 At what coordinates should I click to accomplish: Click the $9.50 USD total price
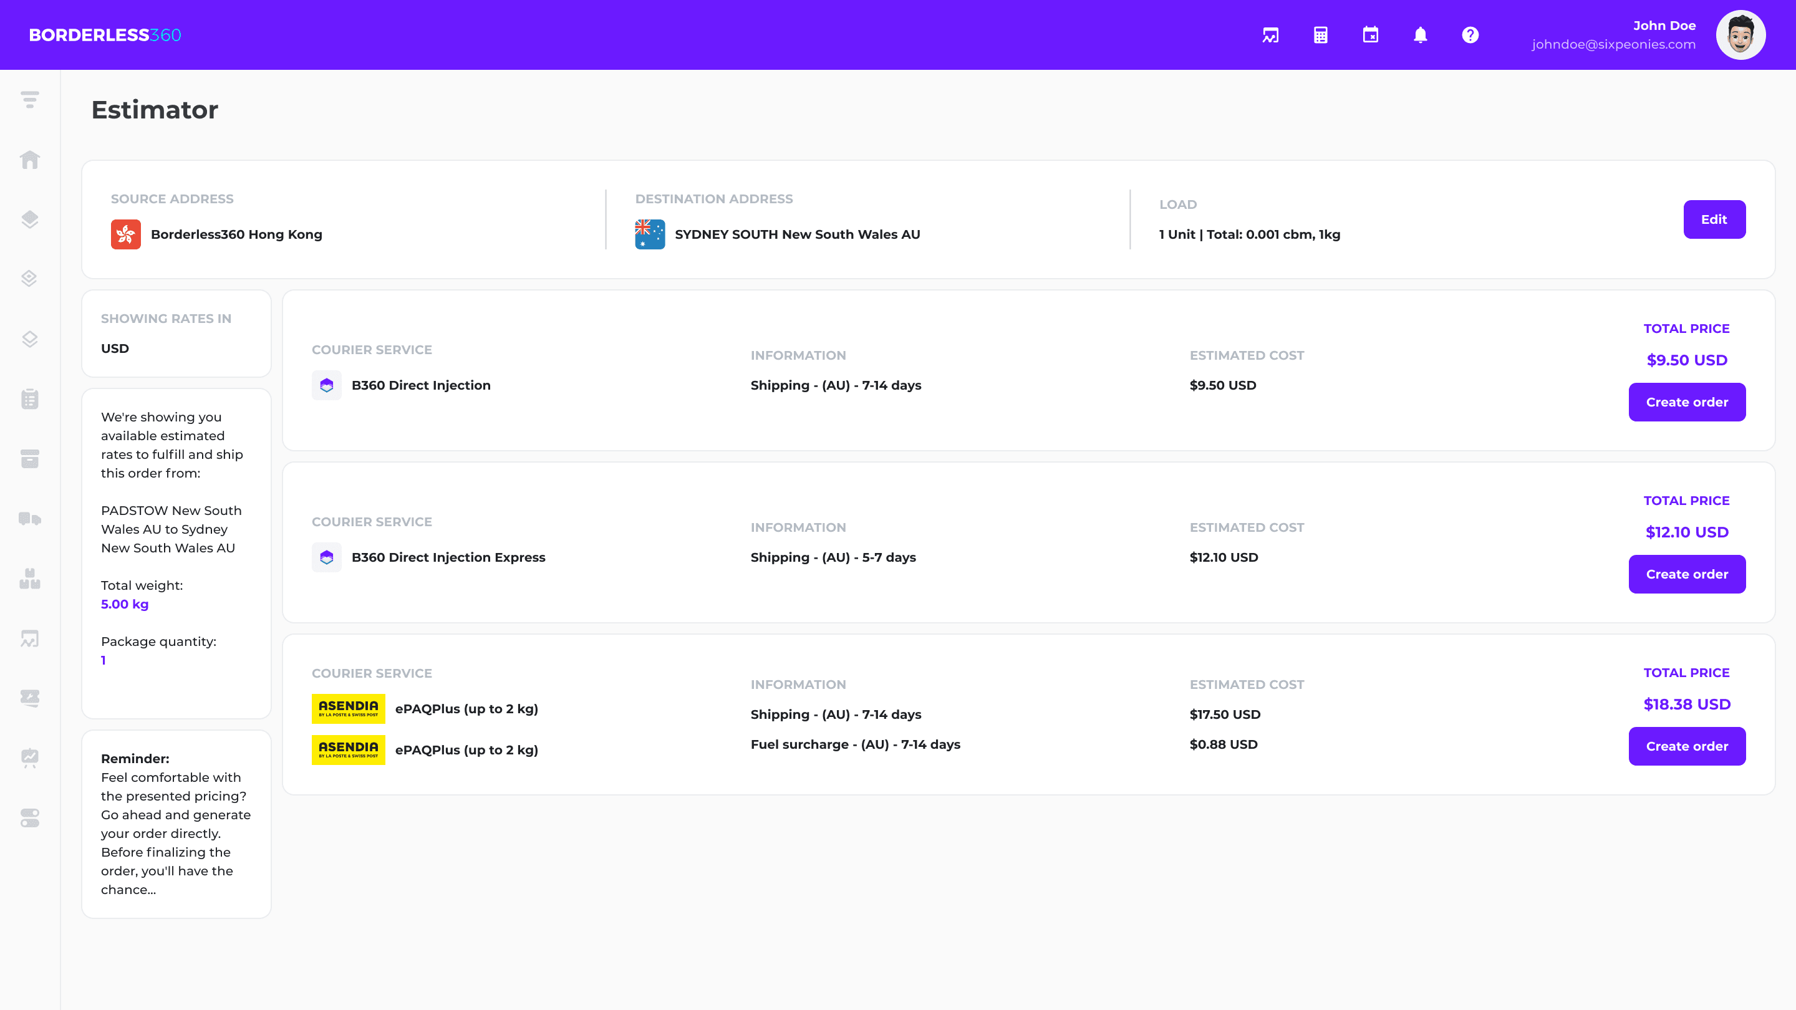1687,360
